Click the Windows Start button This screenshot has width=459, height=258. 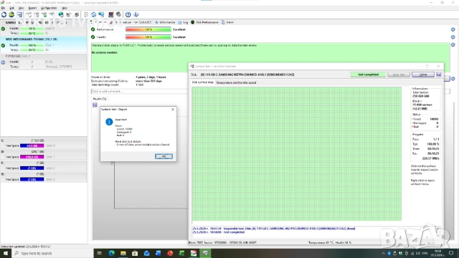point(6,253)
